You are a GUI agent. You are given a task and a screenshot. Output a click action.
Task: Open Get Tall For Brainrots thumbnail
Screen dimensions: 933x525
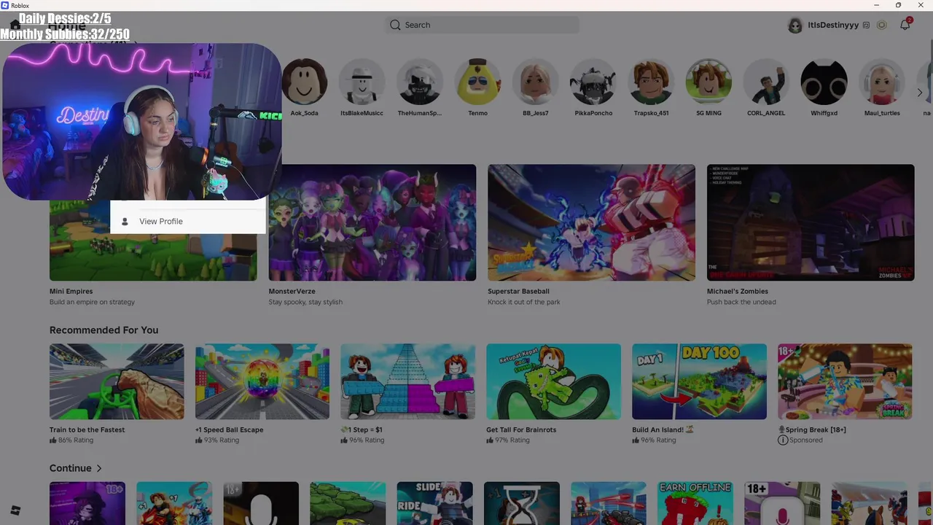point(553,381)
